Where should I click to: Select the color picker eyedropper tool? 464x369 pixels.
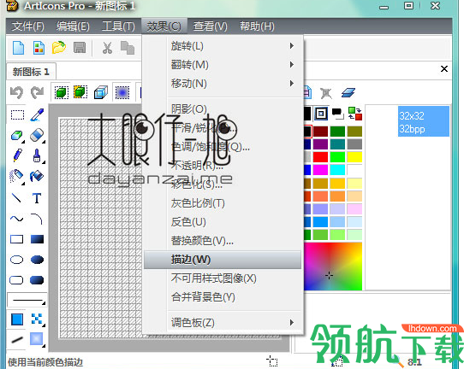coord(37,114)
